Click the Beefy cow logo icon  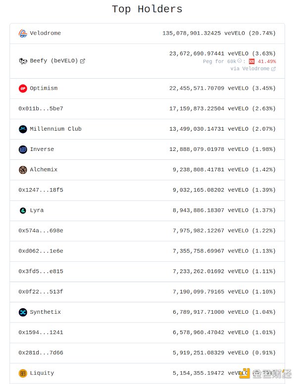pyautogui.click(x=23, y=61)
